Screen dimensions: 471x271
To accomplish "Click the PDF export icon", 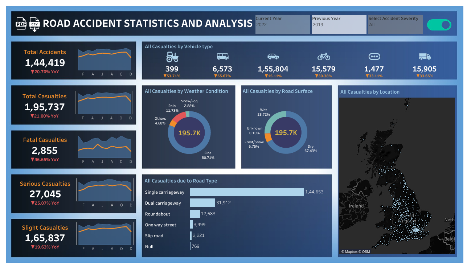I will 21,24.
